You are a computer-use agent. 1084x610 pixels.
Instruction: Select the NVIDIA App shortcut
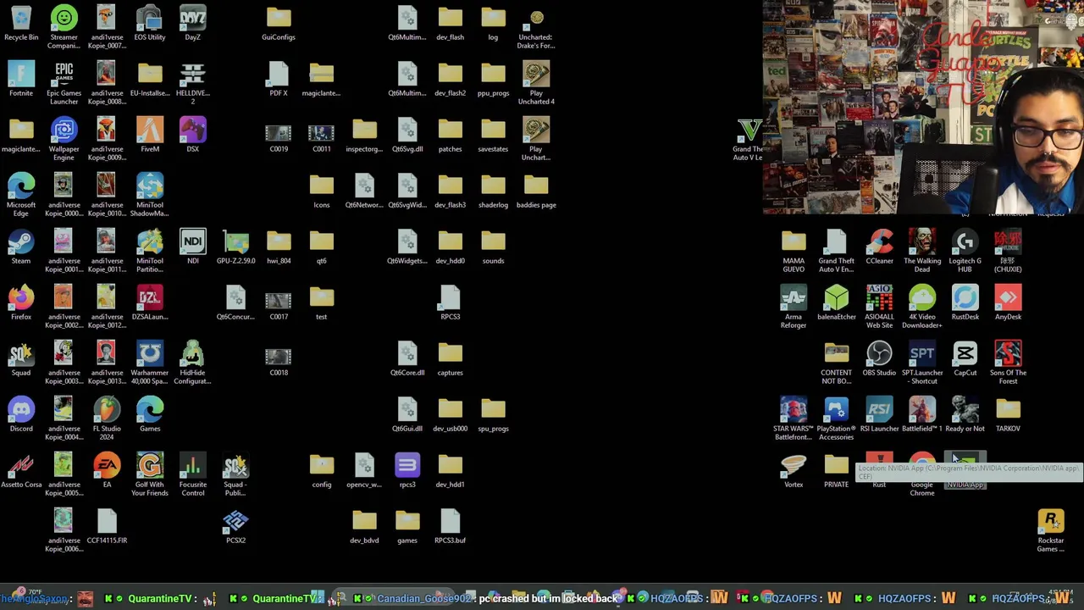[x=965, y=471]
